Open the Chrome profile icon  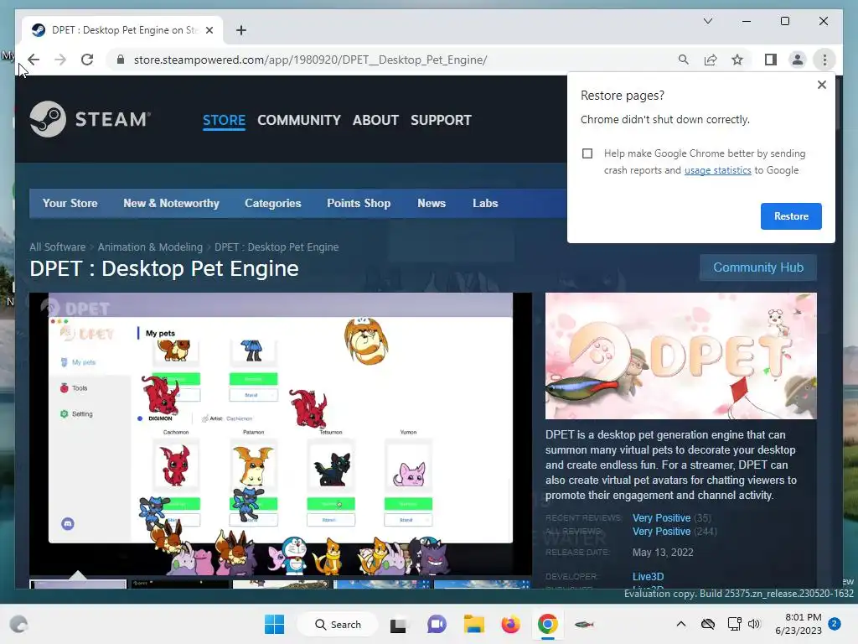pyautogui.click(x=798, y=60)
